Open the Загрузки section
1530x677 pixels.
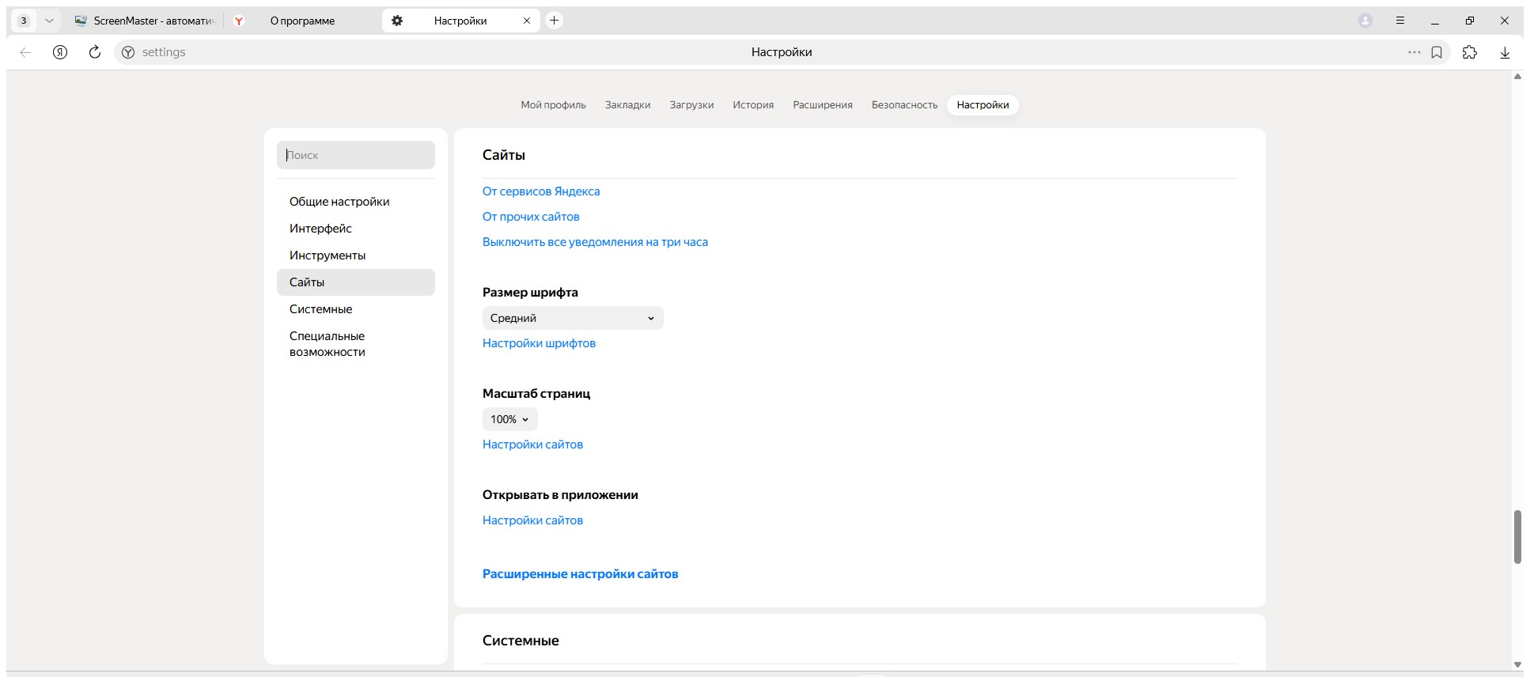point(691,105)
